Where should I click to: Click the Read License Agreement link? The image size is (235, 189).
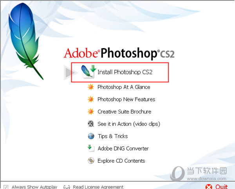click(98, 187)
